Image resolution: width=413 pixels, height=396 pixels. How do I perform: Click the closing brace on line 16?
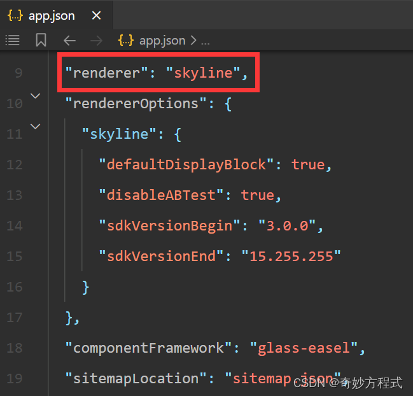86,287
